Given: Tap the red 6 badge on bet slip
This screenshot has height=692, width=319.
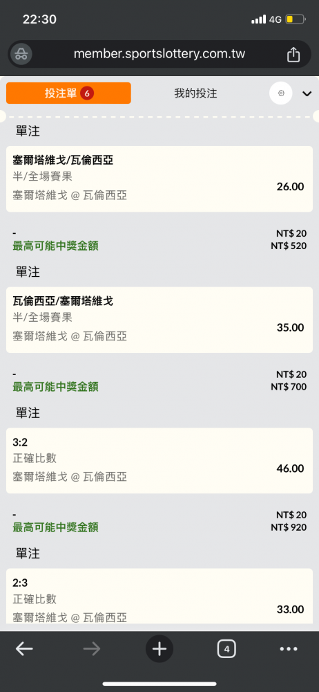Looking at the screenshot, I should [x=87, y=93].
